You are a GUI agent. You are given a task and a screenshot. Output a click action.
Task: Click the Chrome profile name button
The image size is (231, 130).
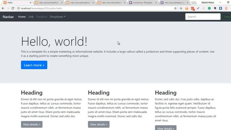click(208, 3)
